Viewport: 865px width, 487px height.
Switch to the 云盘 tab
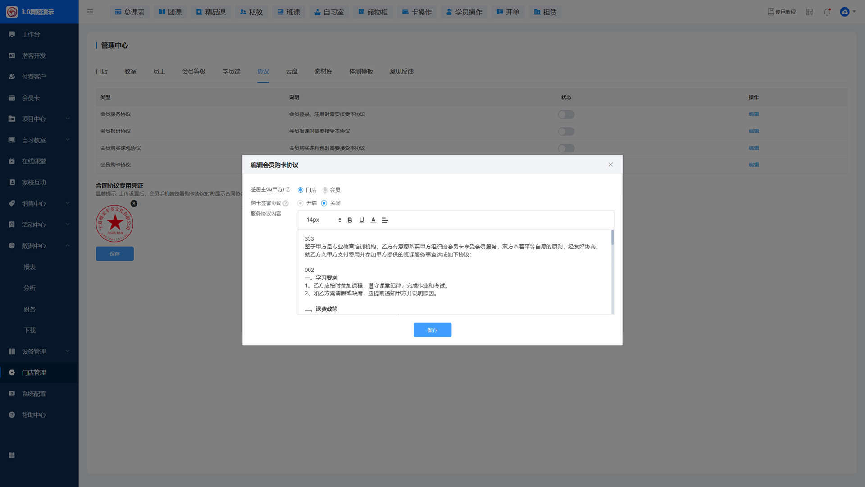pyautogui.click(x=291, y=71)
